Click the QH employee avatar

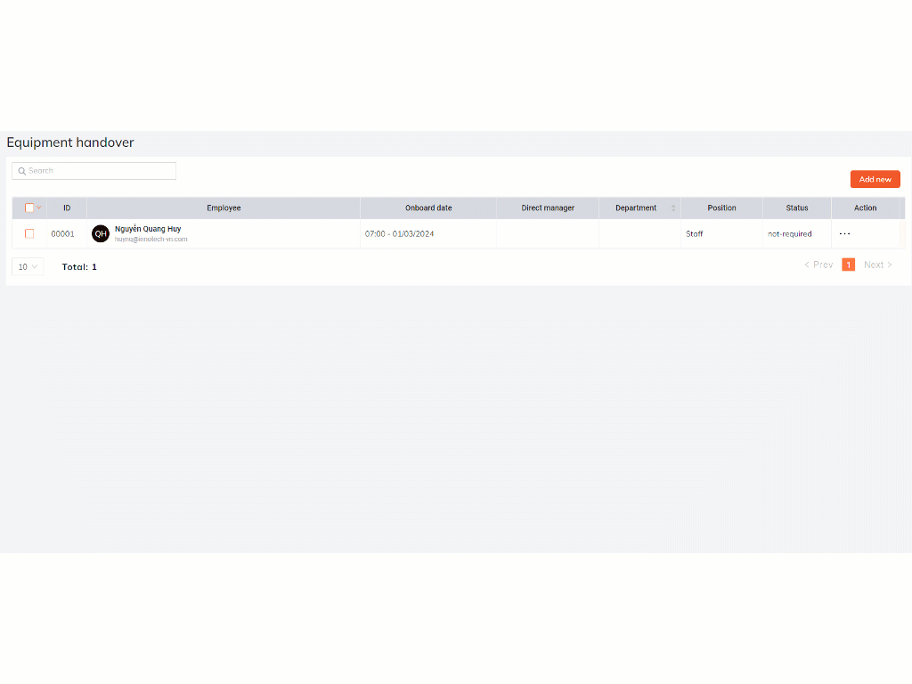(x=101, y=233)
